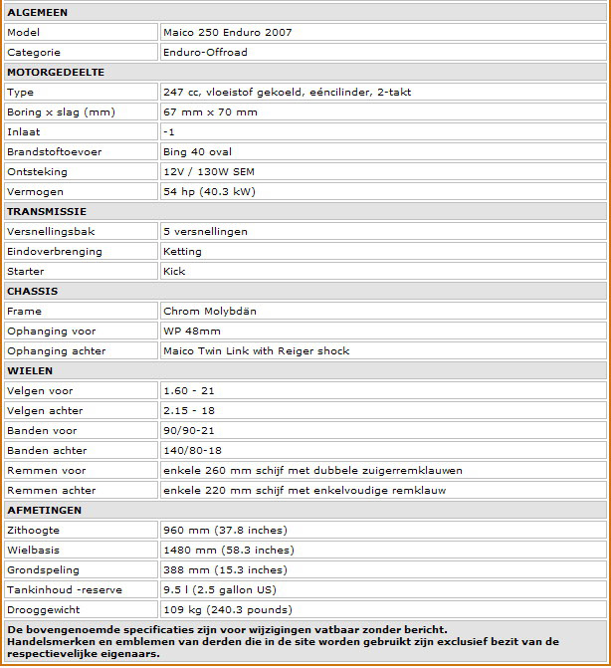The width and height of the screenshot is (611, 668).
Task: Click the '9.5 l (2.5 gallon US)' tank value
Action: pyautogui.click(x=220, y=590)
